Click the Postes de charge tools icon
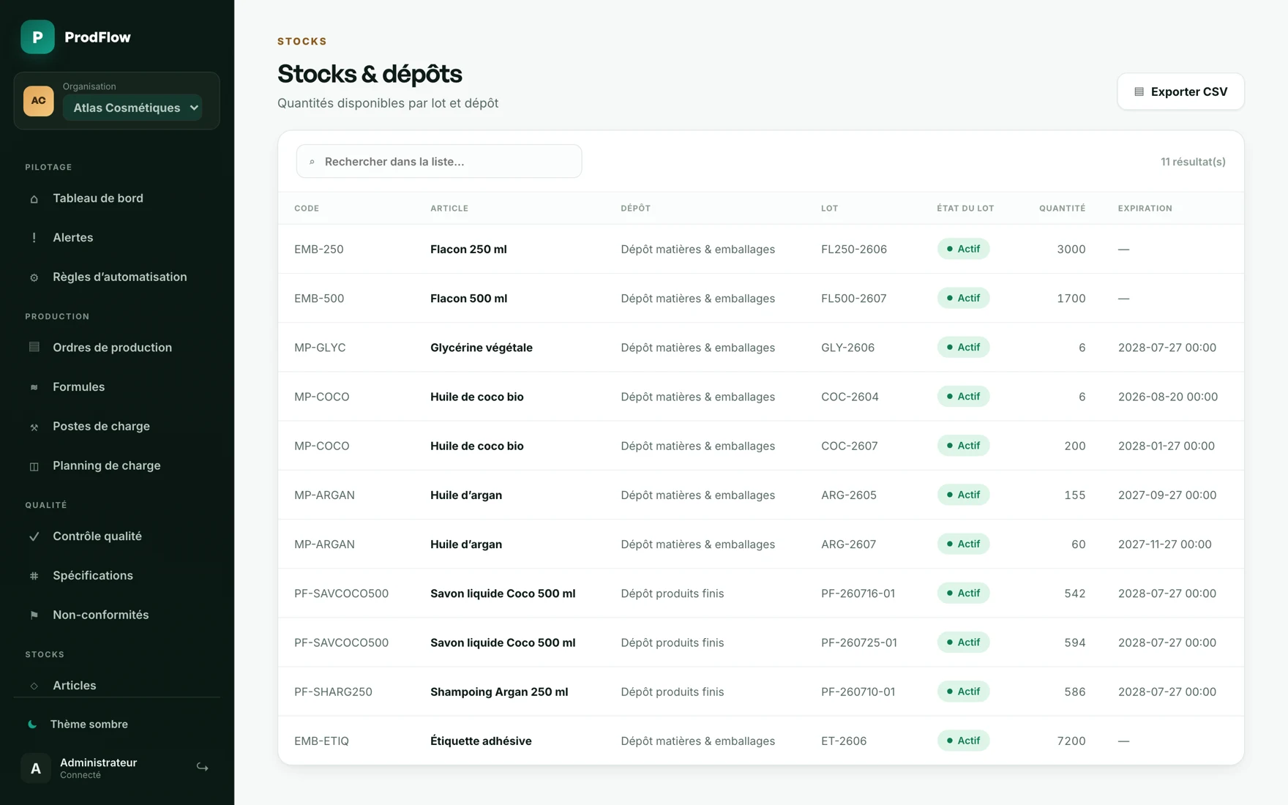1288x805 pixels. (34, 427)
